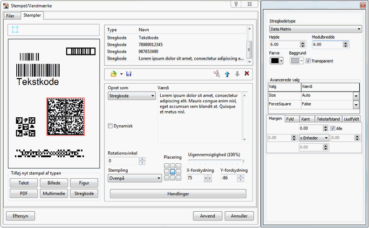369x228 pixels.
Task: Select the Lorem ipsum row in stamp list
Action: [x=175, y=58]
